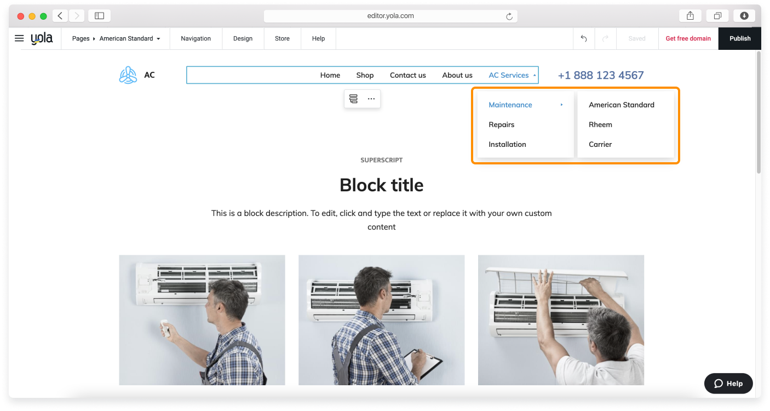This screenshot has height=411, width=770.
Task: Click the Publish button
Action: 739,38
